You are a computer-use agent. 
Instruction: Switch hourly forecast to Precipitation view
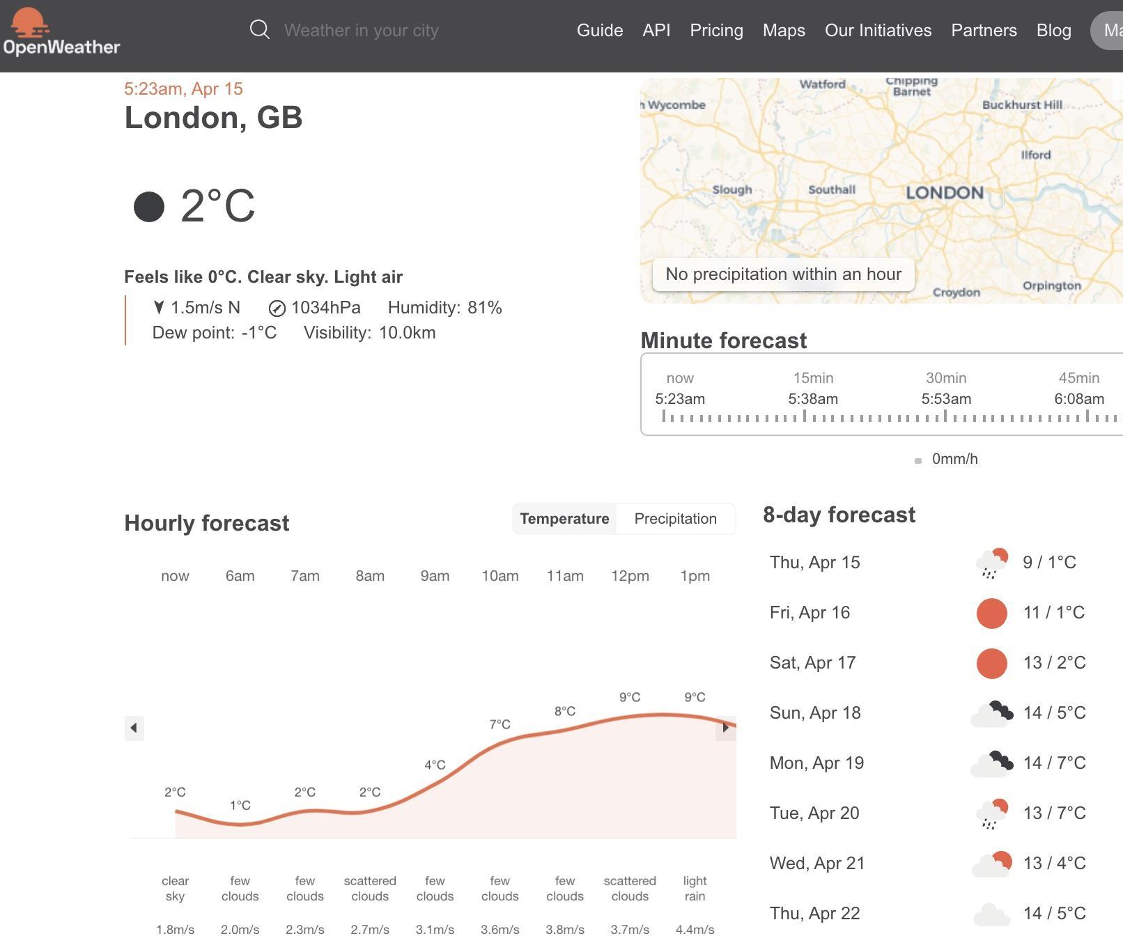click(674, 518)
